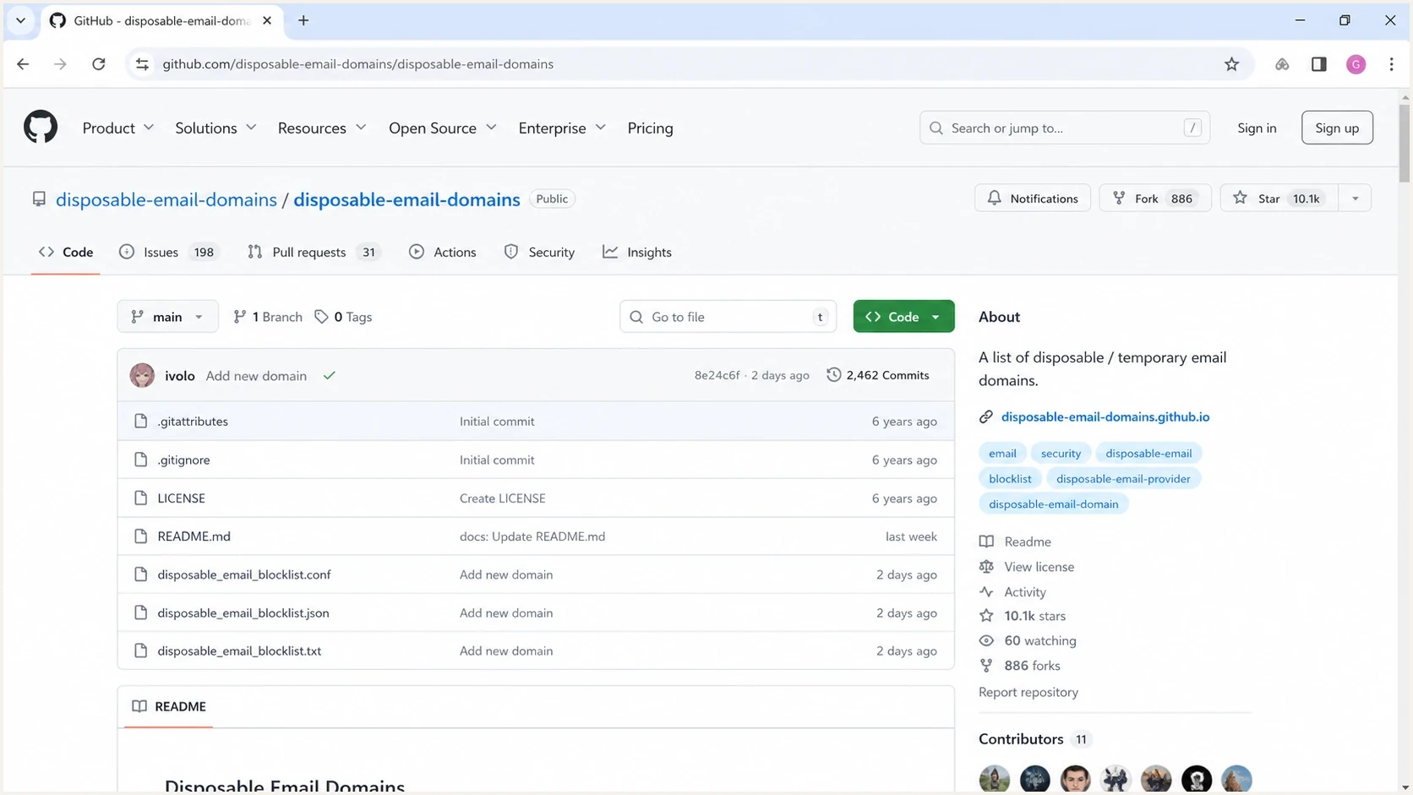Switch to the Issues tab
The width and height of the screenshot is (1413, 795).
click(x=169, y=252)
